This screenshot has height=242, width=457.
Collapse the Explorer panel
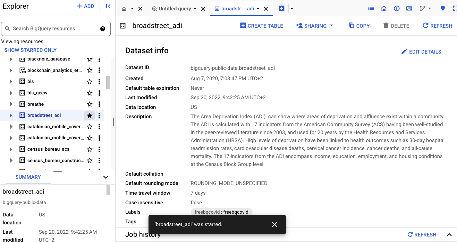click(108, 6)
